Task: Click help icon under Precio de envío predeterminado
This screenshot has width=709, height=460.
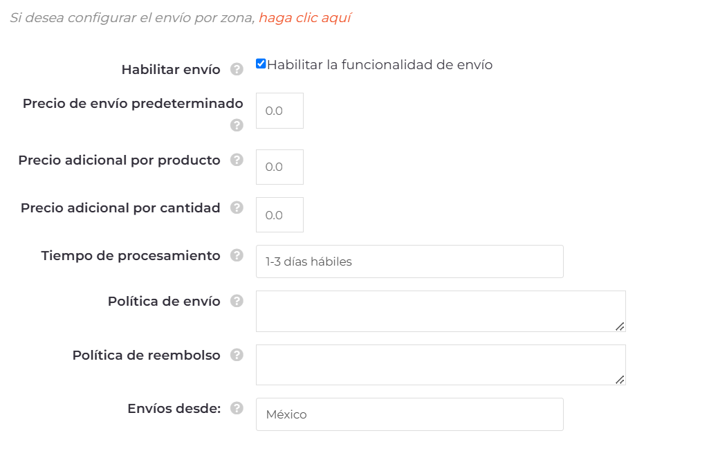Action: [x=237, y=125]
